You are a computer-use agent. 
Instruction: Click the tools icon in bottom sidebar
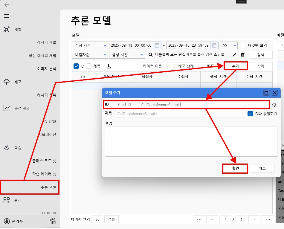(x=53, y=221)
